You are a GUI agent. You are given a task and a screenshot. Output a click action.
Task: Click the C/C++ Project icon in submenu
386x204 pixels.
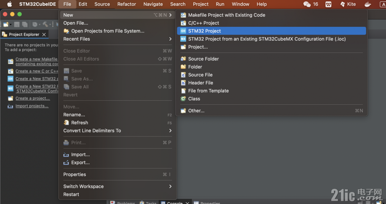pos(183,23)
